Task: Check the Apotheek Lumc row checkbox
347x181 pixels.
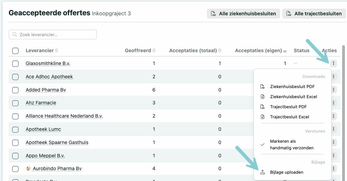Action: 15,129
